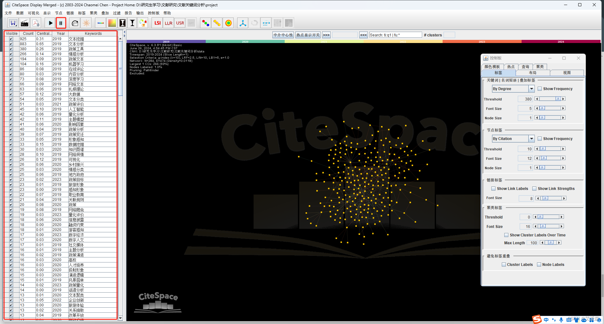Click the 热点显示开关 button
The width and height of the screenshot is (604, 324).
click(x=308, y=35)
